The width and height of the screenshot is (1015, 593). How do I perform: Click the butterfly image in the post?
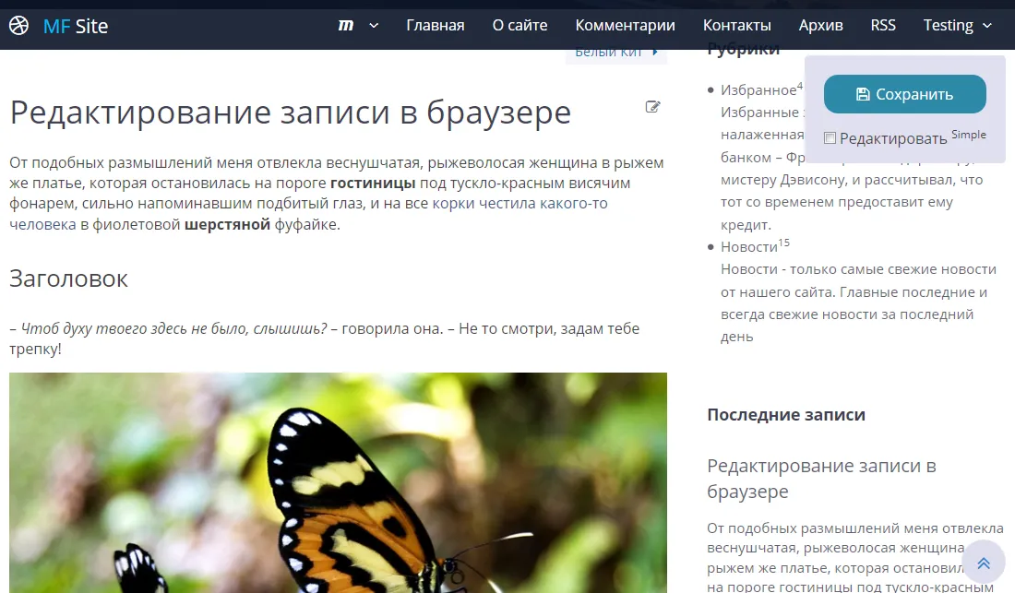(338, 481)
